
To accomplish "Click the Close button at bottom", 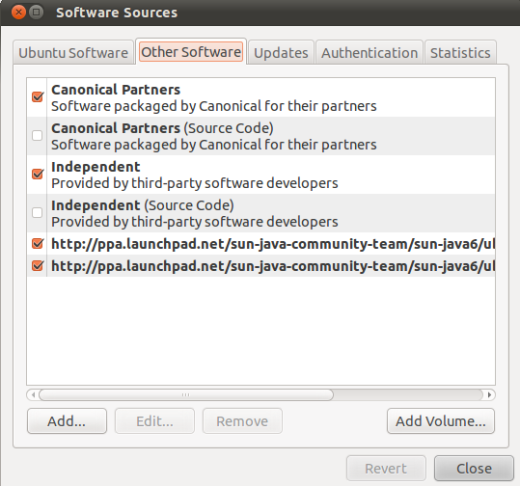I will [474, 468].
